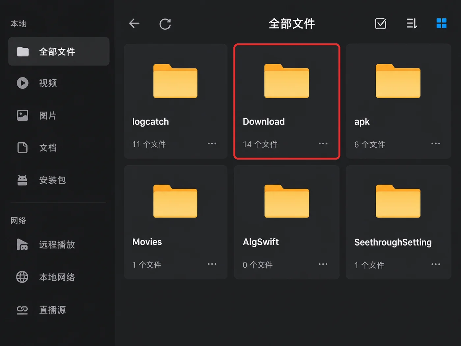Open the sort order options
461x346 pixels.
click(412, 23)
